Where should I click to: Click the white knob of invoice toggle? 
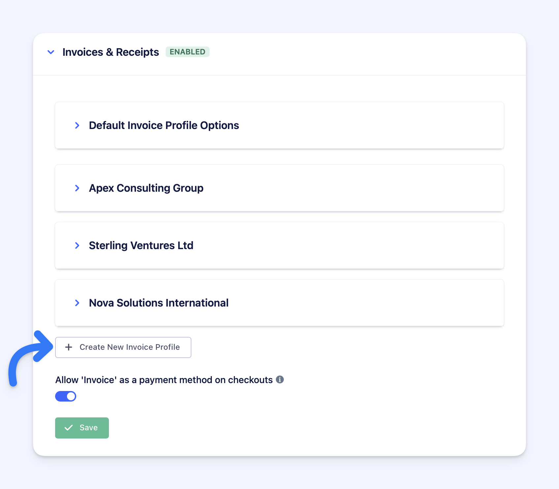click(x=71, y=396)
